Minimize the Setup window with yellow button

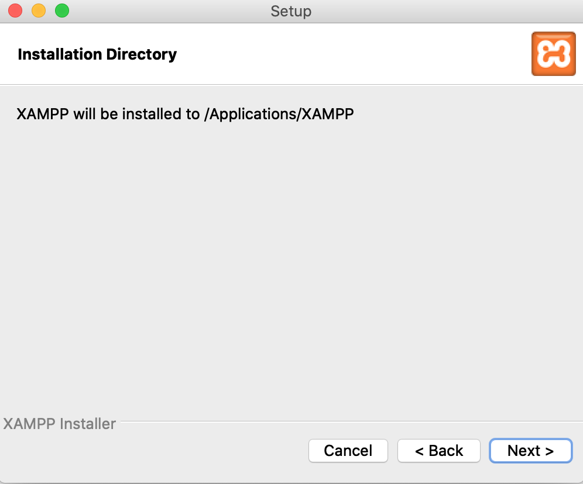click(39, 11)
